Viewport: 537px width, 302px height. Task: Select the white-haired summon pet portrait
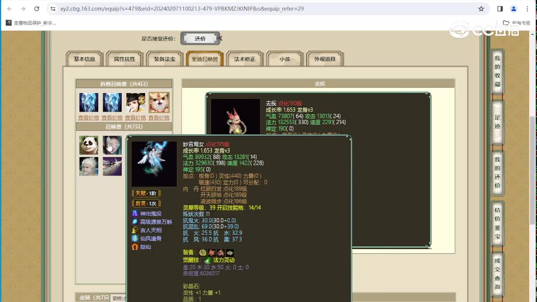(89, 166)
